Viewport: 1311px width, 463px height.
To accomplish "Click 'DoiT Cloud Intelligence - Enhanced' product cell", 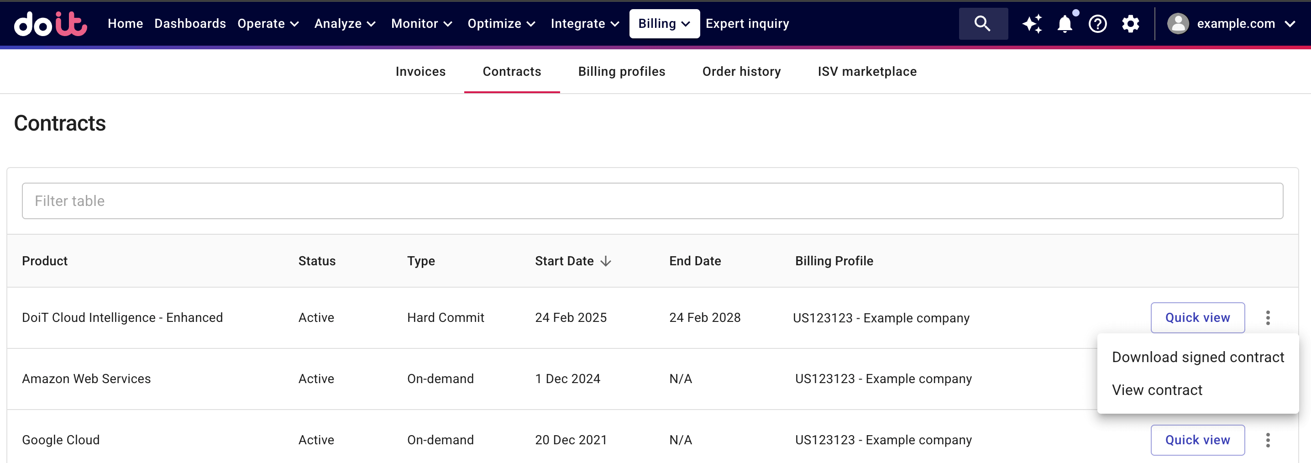I will (x=122, y=317).
